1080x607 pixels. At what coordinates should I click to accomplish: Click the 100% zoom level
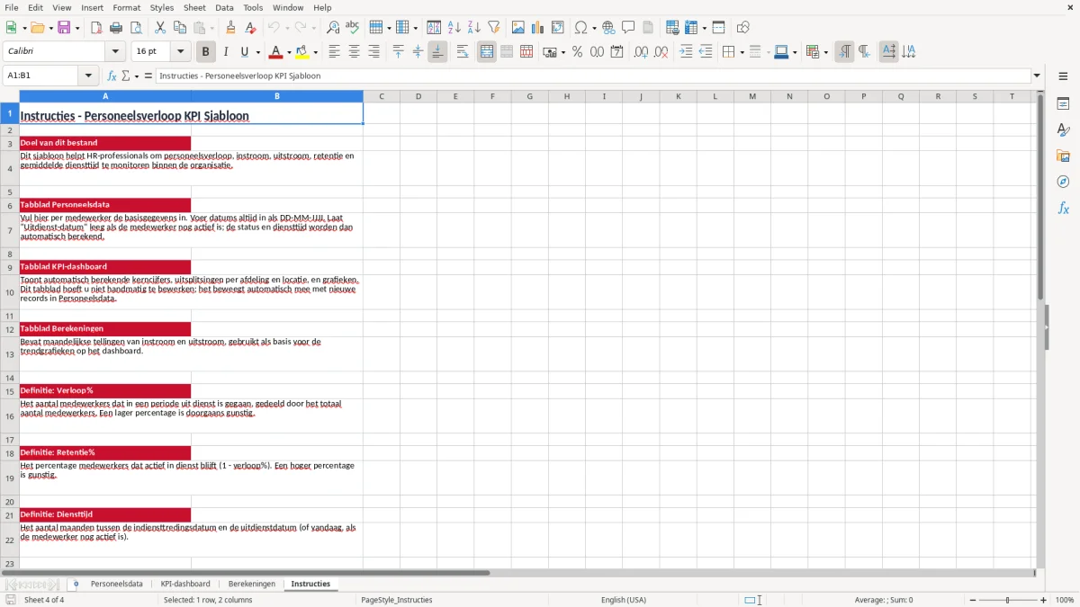pyautogui.click(x=1065, y=600)
